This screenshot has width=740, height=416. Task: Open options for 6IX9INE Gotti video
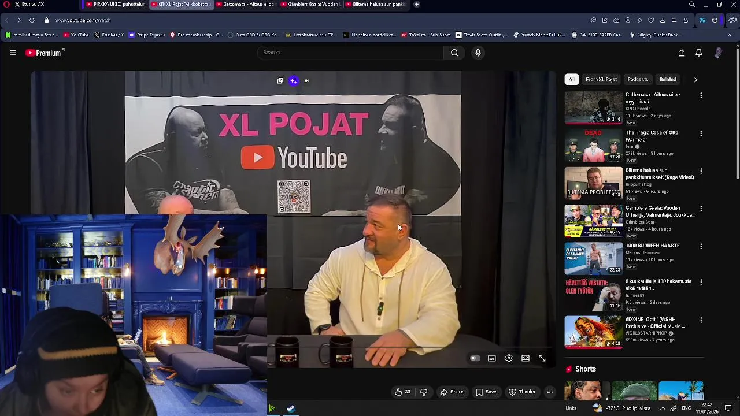pyautogui.click(x=701, y=320)
